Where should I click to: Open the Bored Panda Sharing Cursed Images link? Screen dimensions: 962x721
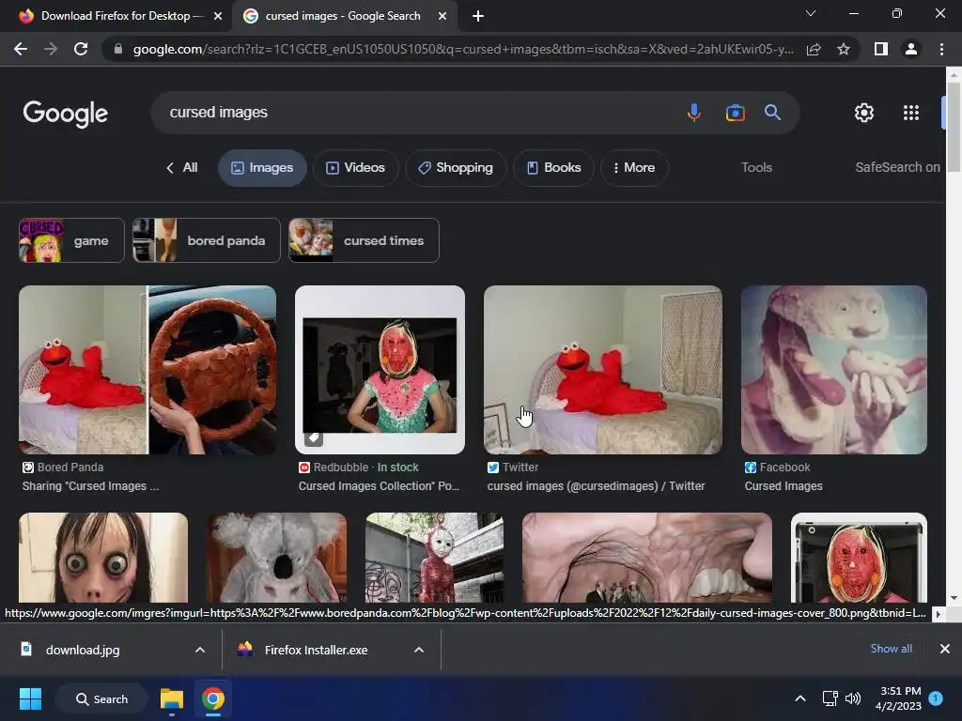click(x=90, y=486)
